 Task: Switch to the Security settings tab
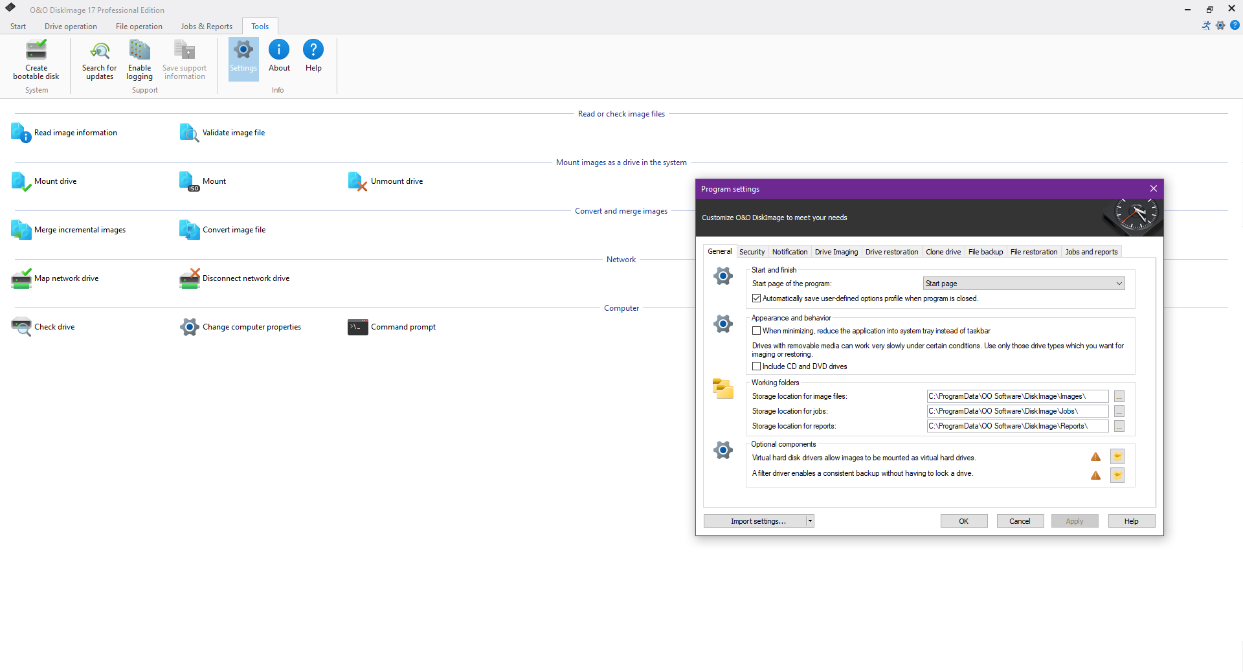[x=752, y=252]
